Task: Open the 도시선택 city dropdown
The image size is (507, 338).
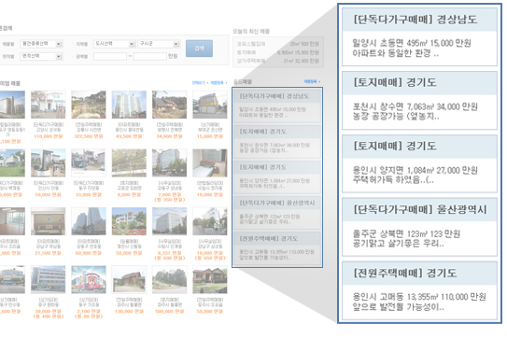Action: coord(115,44)
